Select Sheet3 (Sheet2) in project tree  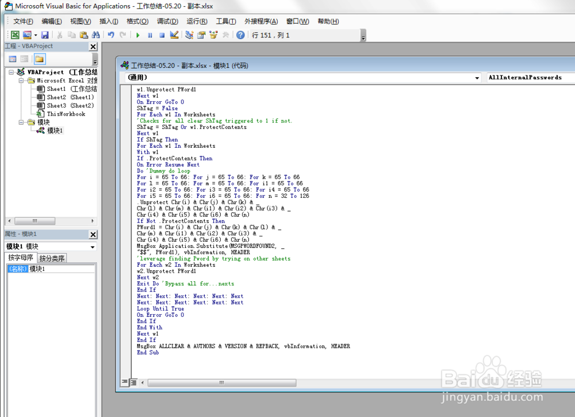pyautogui.click(x=66, y=106)
